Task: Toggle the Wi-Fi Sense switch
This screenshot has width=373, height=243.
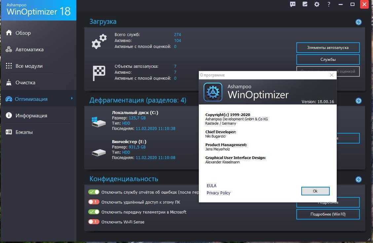Action: (94, 222)
